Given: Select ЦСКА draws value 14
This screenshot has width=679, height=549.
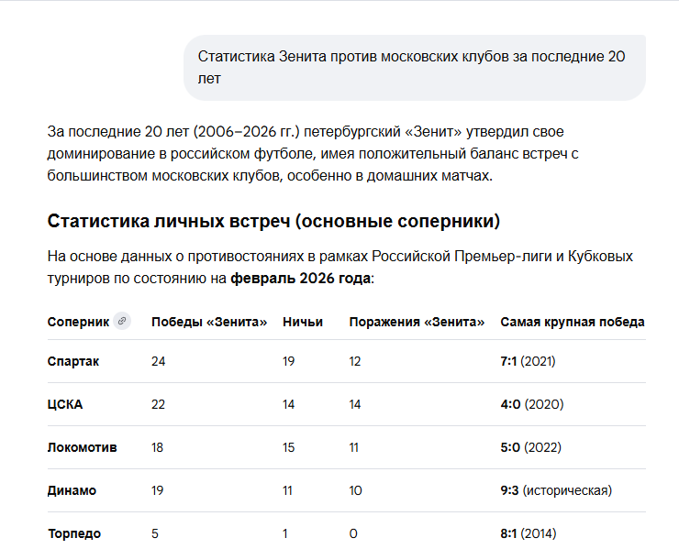Looking at the screenshot, I should coord(288,404).
